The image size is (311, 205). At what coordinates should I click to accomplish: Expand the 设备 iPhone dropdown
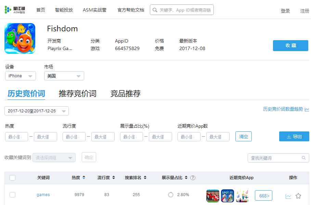21,76
